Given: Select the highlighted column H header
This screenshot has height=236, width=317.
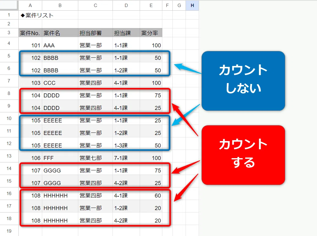Looking at the screenshot, I should [192, 5].
